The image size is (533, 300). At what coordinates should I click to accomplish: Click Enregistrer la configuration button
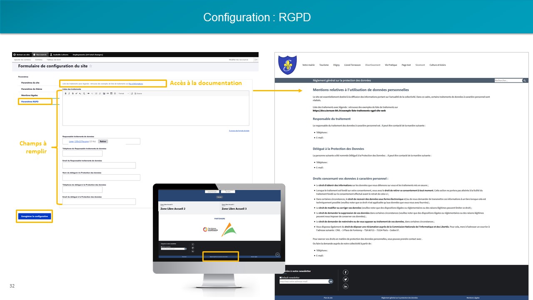(35, 216)
